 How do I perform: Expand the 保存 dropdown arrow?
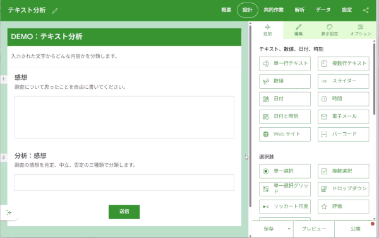tap(289, 229)
